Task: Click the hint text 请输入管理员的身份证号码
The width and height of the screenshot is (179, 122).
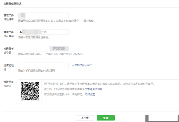Action: coord(34,37)
